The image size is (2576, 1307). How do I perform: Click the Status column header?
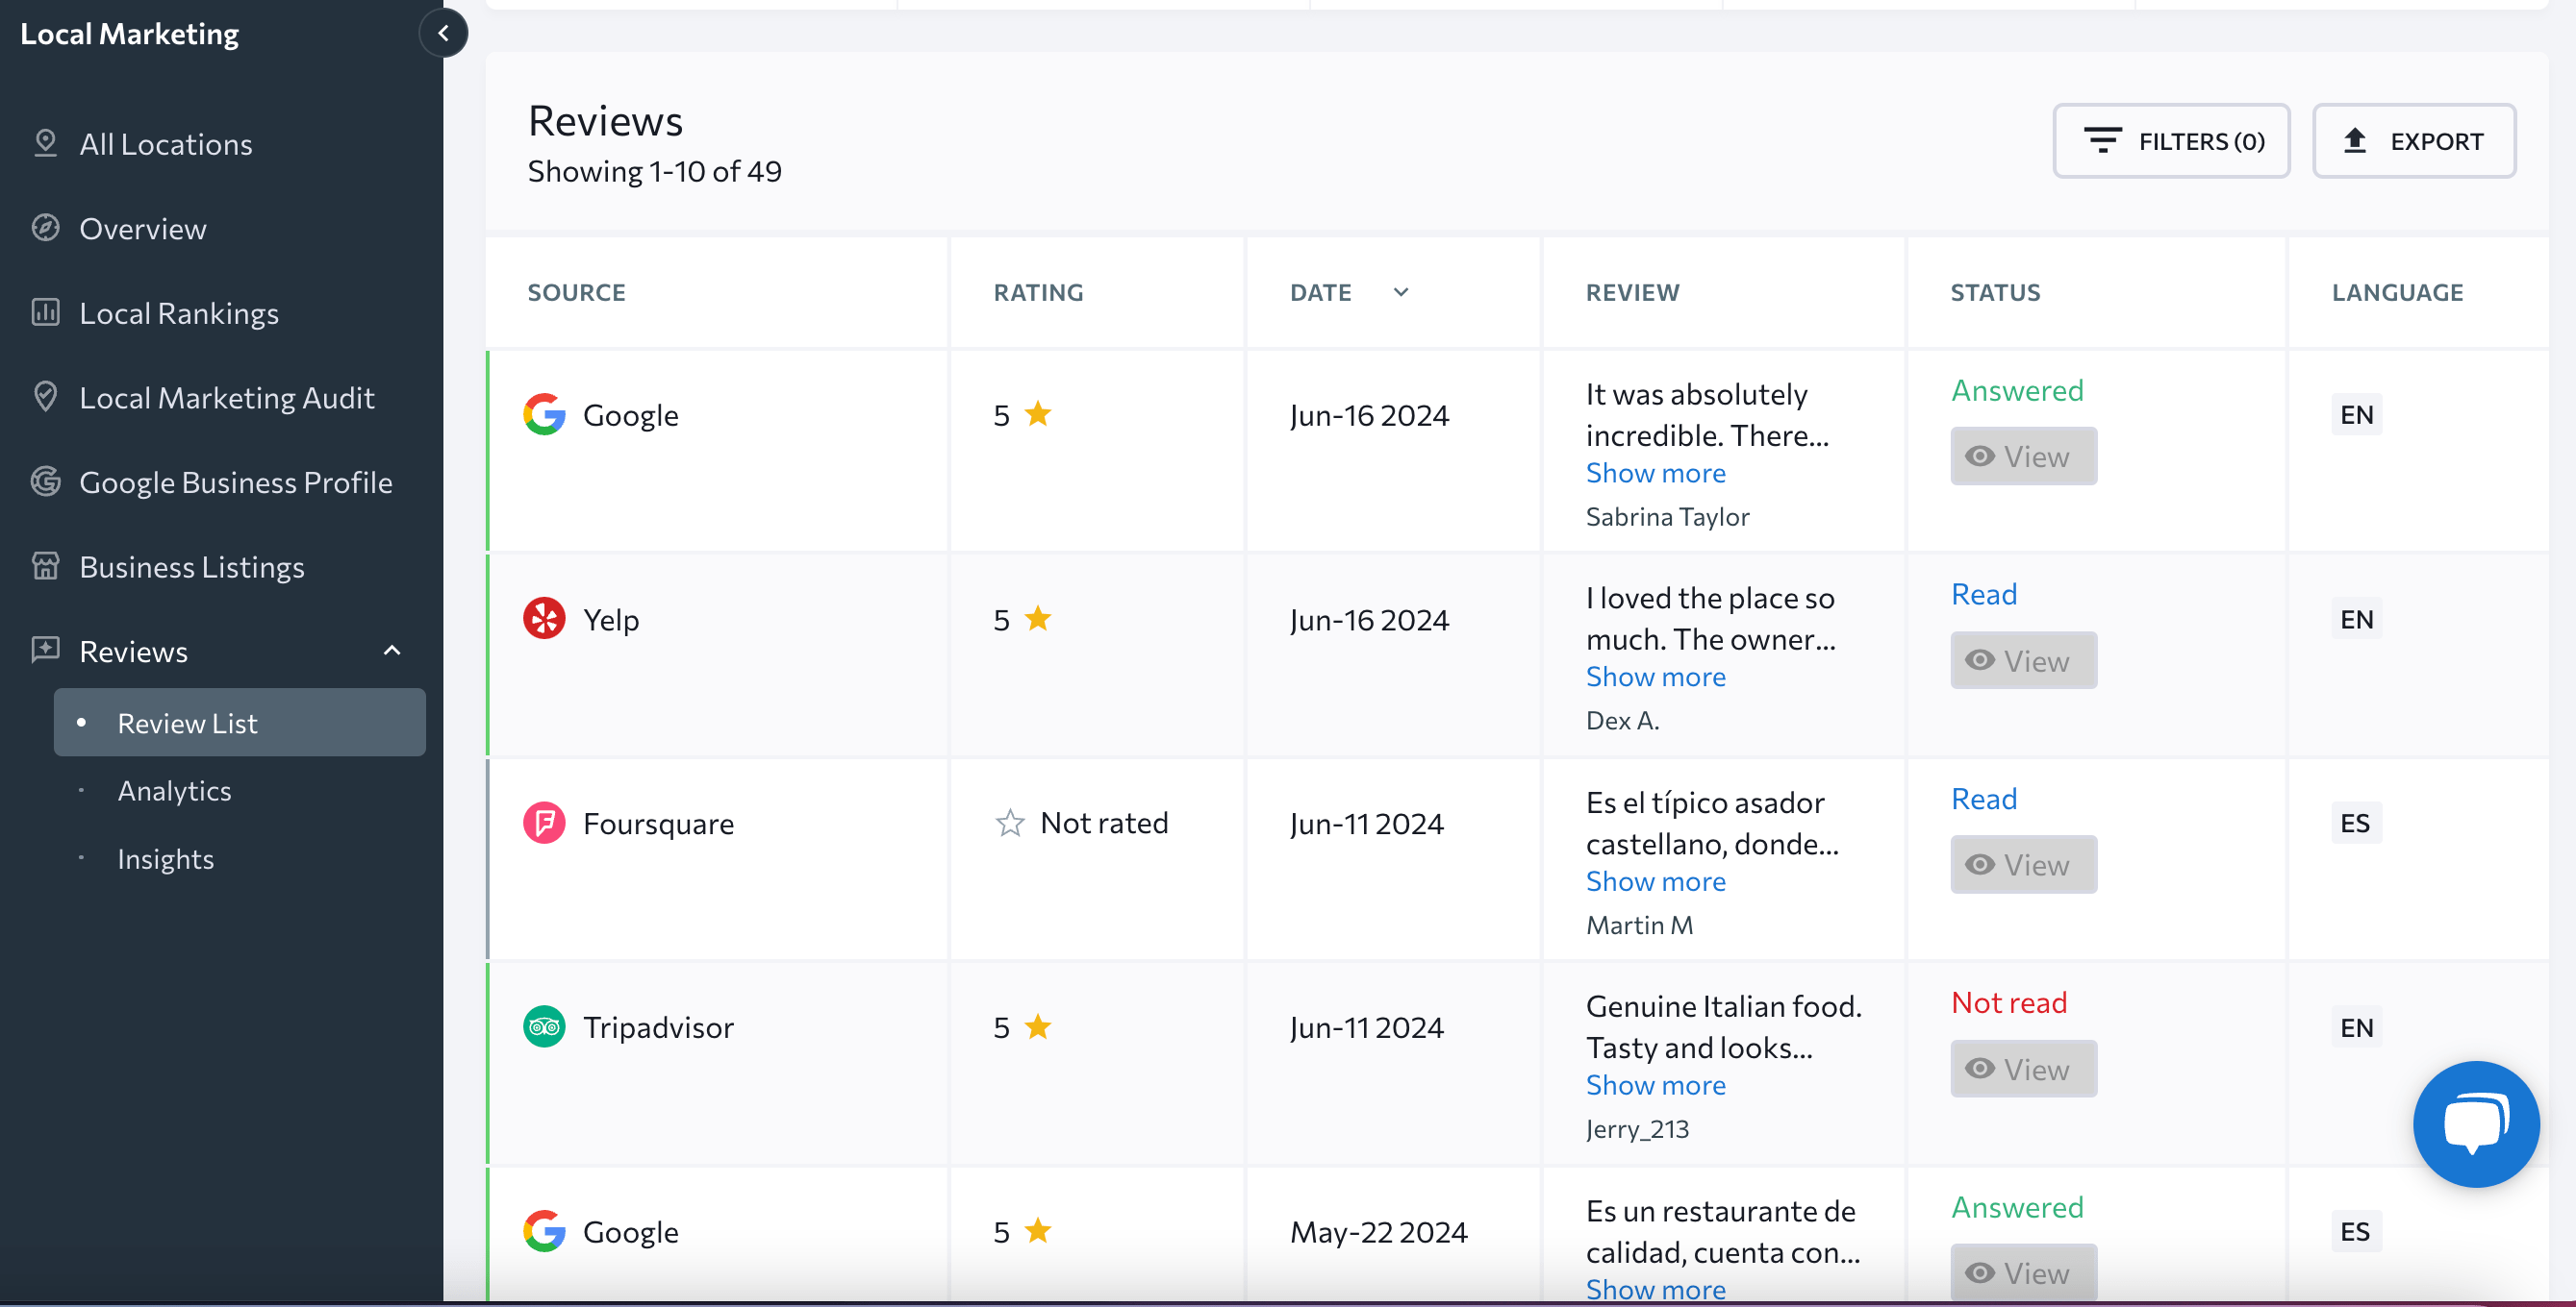(1995, 292)
